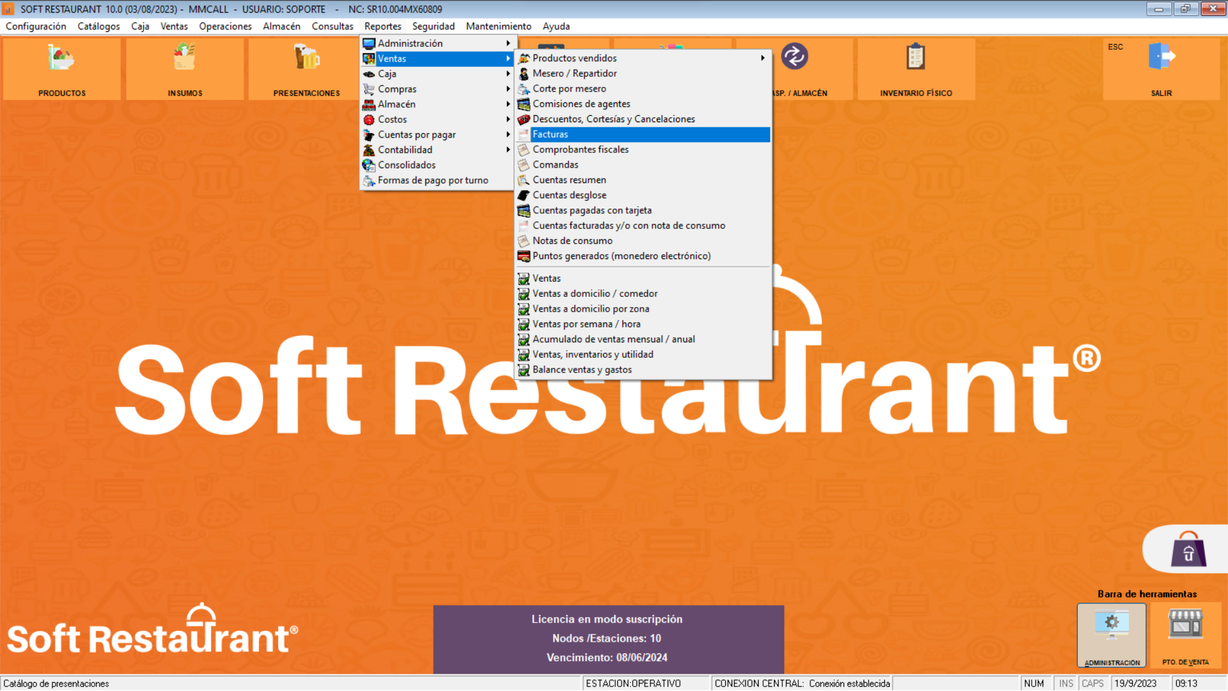The width and height of the screenshot is (1228, 691).
Task: Open Ventas, inventarios y utilidad report
Action: (643, 354)
